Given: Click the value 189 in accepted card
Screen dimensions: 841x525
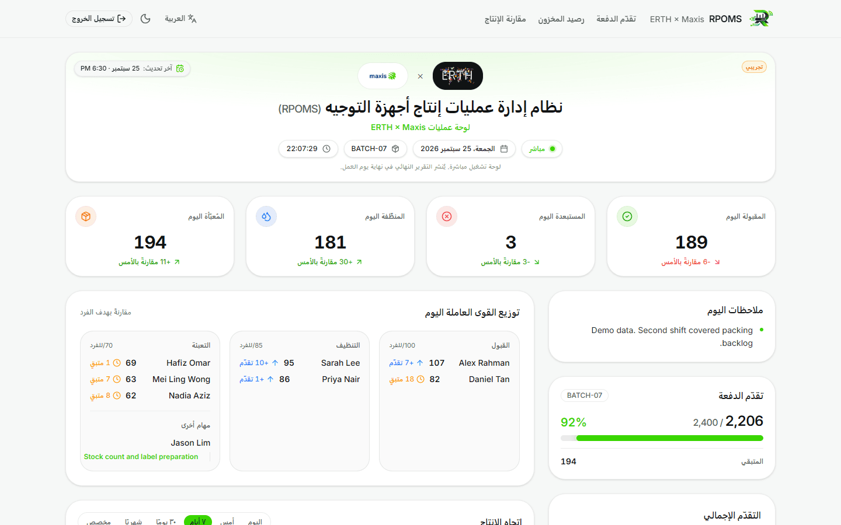Looking at the screenshot, I should pyautogui.click(x=691, y=242).
